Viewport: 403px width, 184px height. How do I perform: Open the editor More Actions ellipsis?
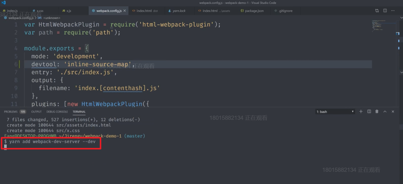coord(393,11)
